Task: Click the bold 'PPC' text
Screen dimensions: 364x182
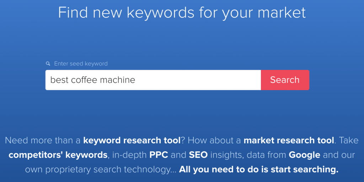Action: (x=159, y=155)
